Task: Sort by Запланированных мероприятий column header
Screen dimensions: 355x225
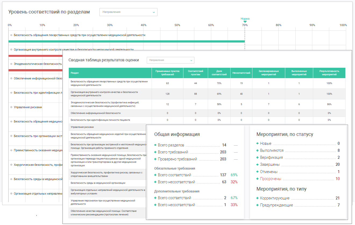Action: click(x=268, y=73)
